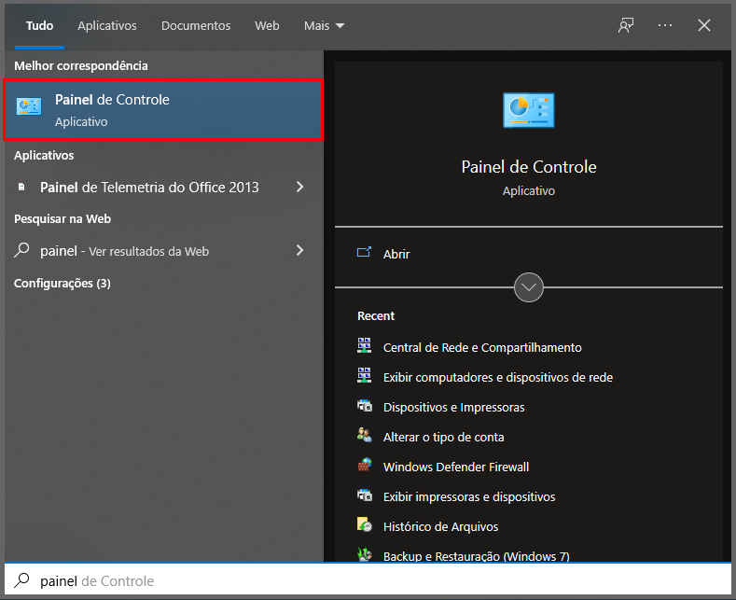The image size is (736, 600).
Task: Open Alterar o tipo de conta
Action: tap(444, 437)
